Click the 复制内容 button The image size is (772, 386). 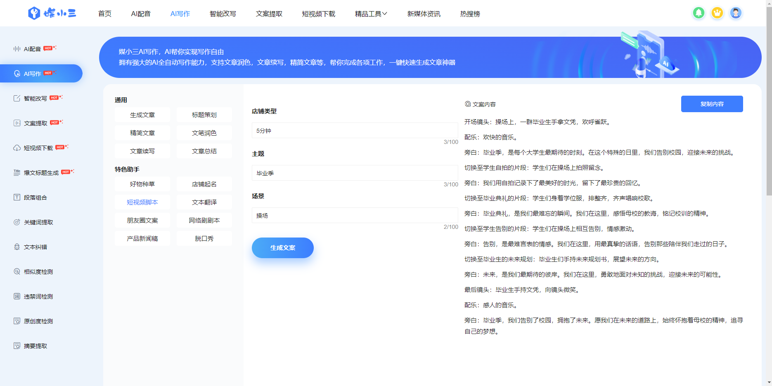(712, 104)
